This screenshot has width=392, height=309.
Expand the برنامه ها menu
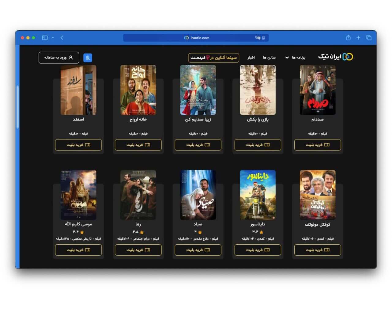(295, 57)
